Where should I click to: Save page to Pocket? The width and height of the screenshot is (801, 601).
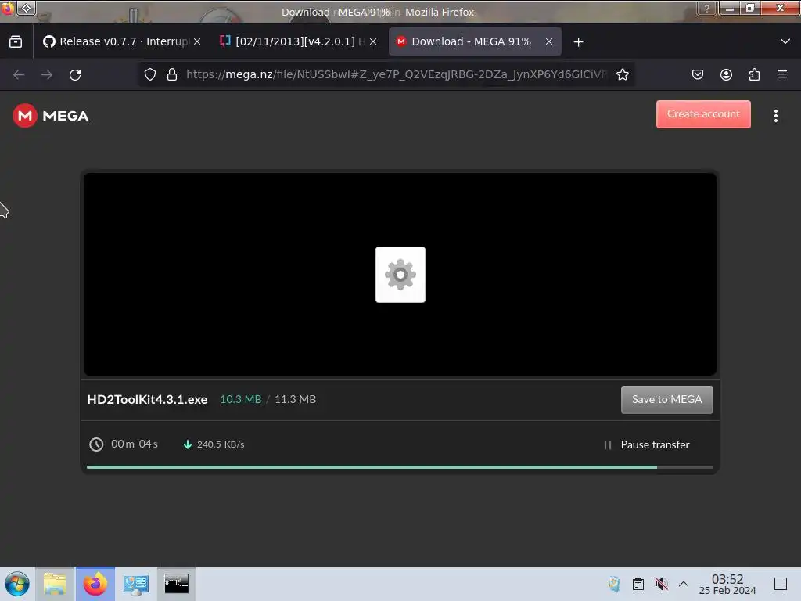pyautogui.click(x=697, y=74)
